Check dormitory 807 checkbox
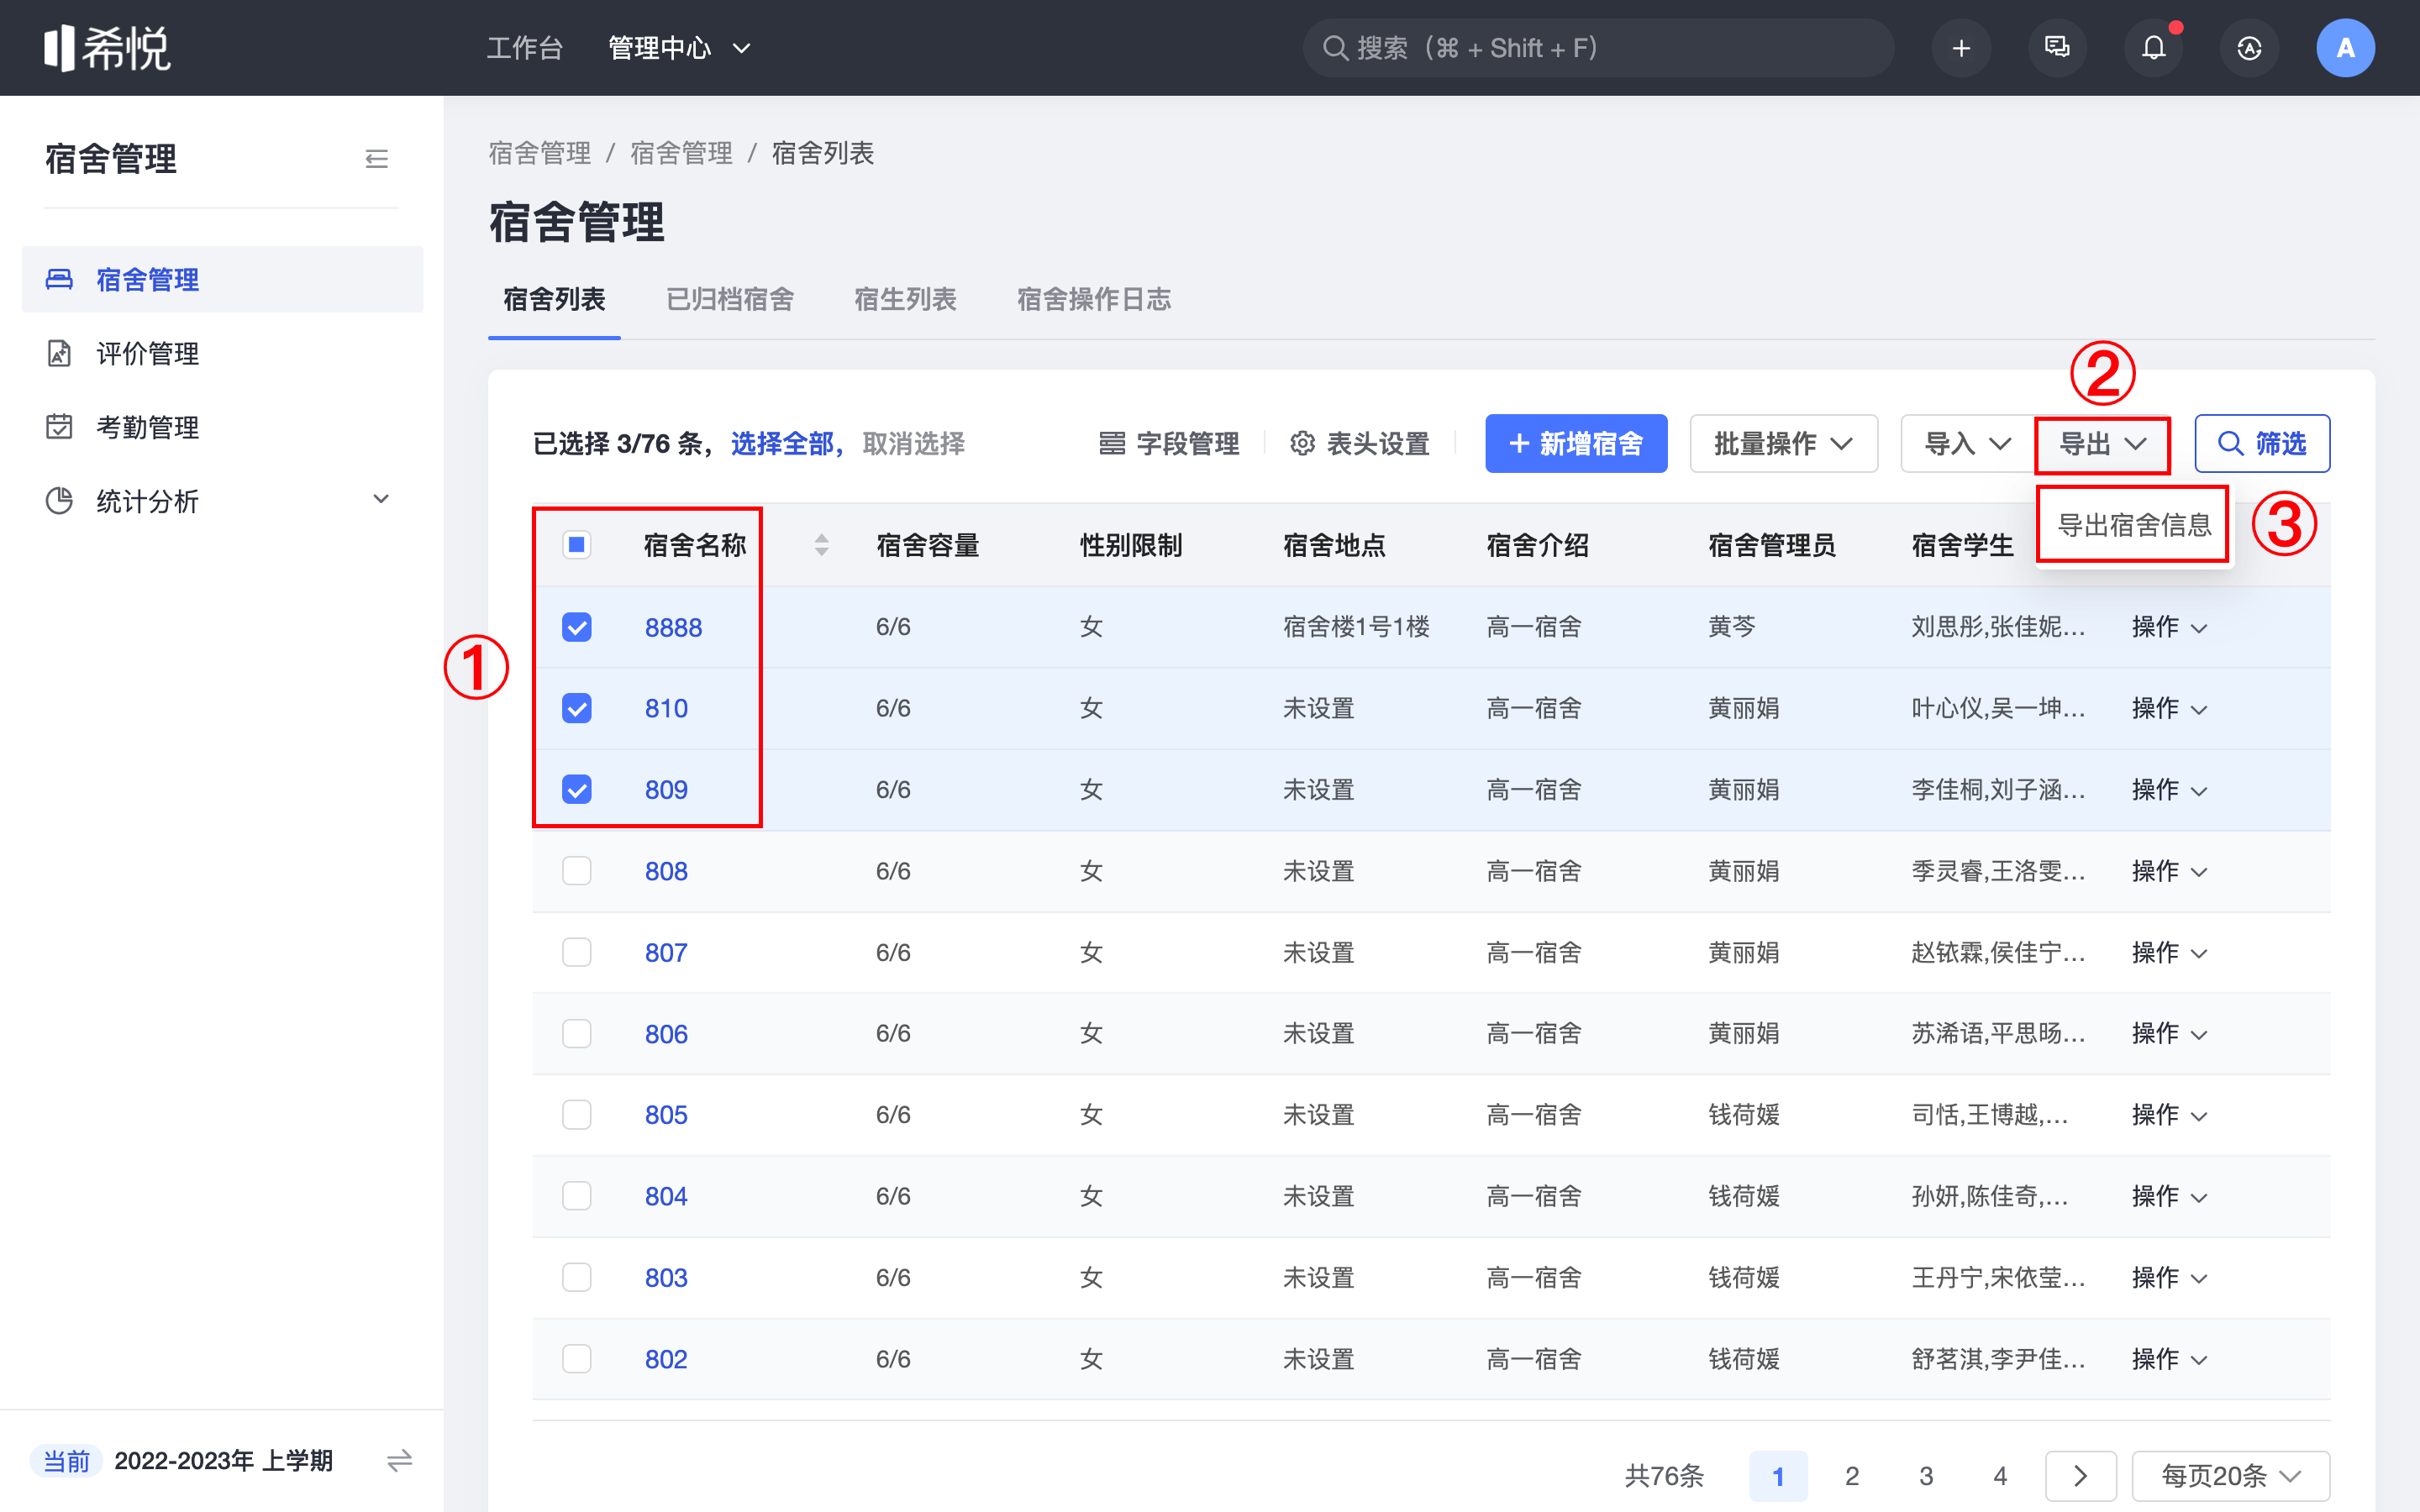Viewport: 2420px width, 1512px height. tap(577, 952)
